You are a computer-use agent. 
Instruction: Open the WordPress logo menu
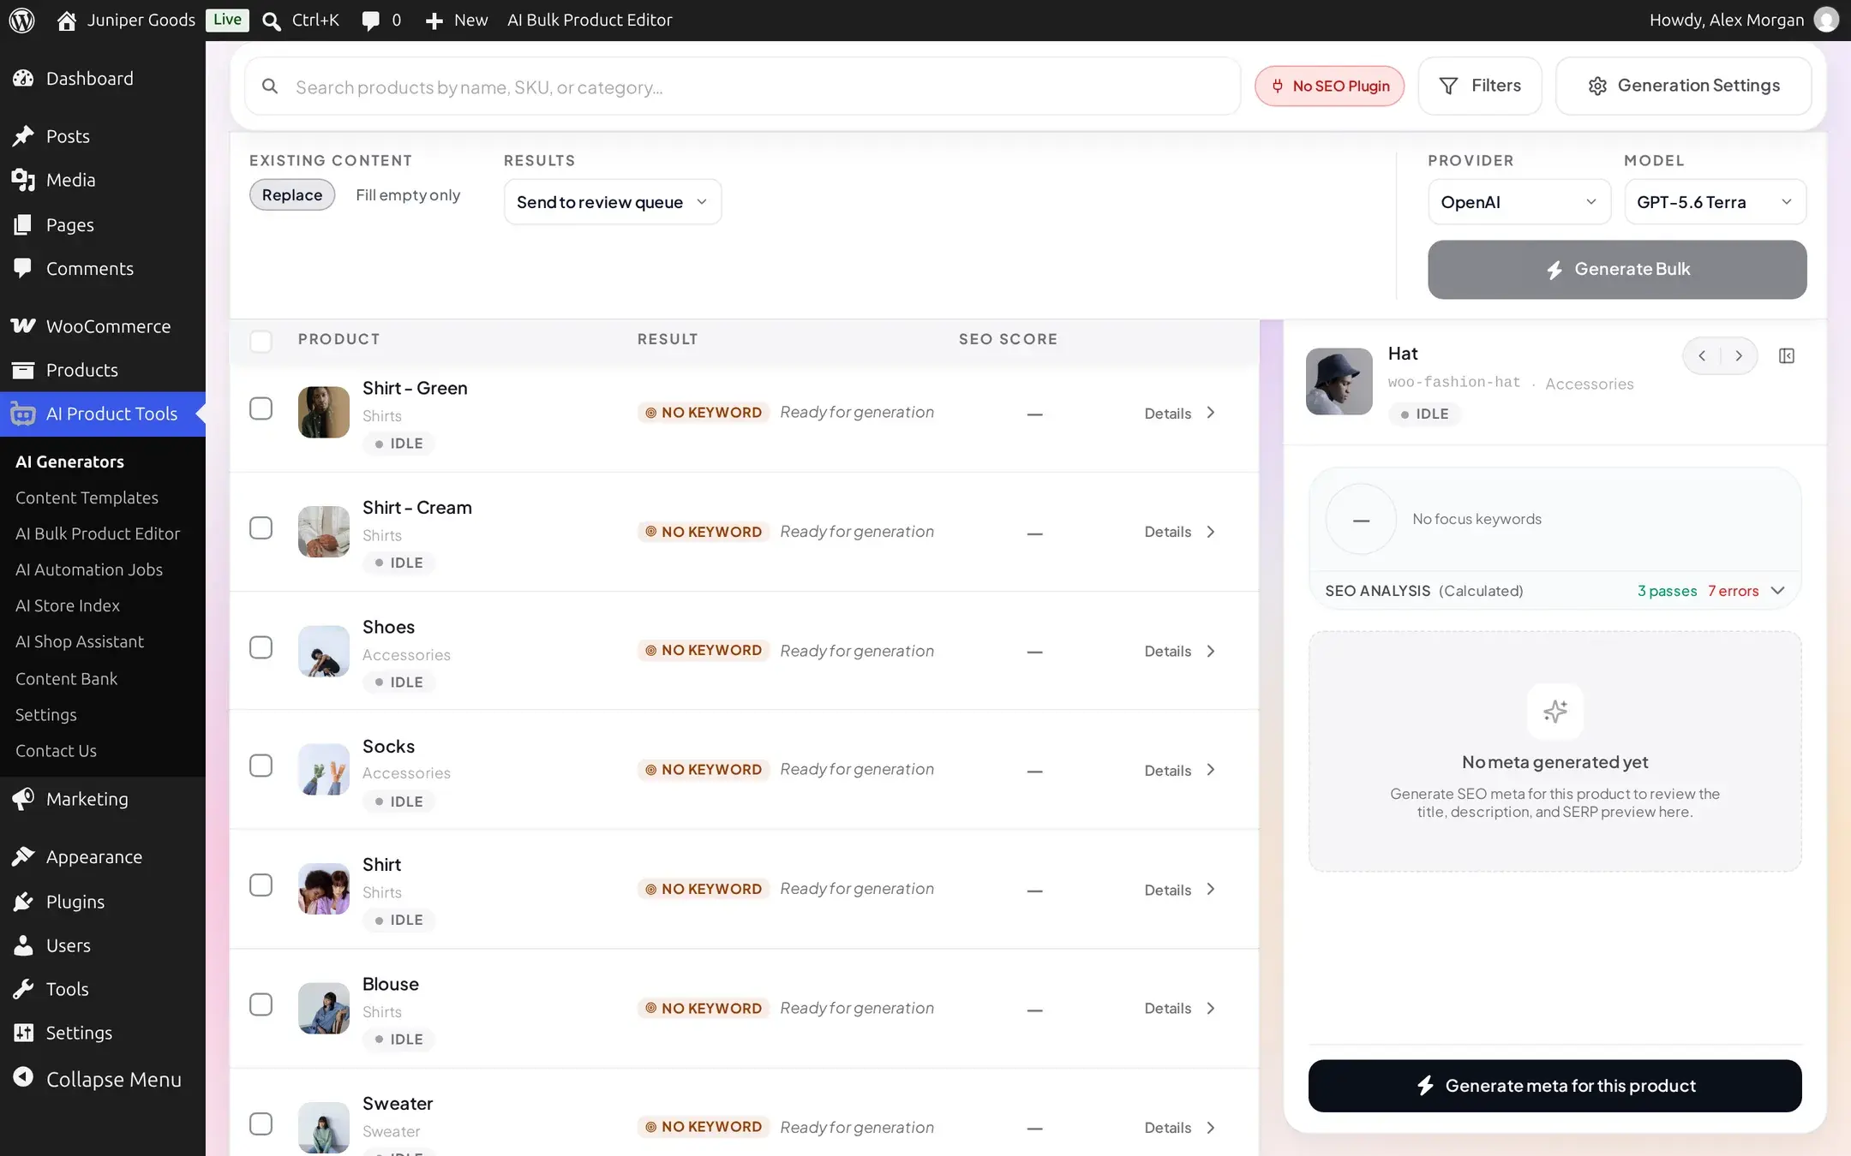coord(21,20)
